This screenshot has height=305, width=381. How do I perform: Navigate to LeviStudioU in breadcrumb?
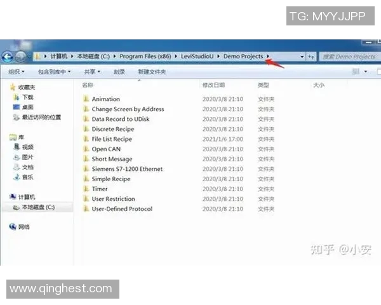pyautogui.click(x=197, y=57)
